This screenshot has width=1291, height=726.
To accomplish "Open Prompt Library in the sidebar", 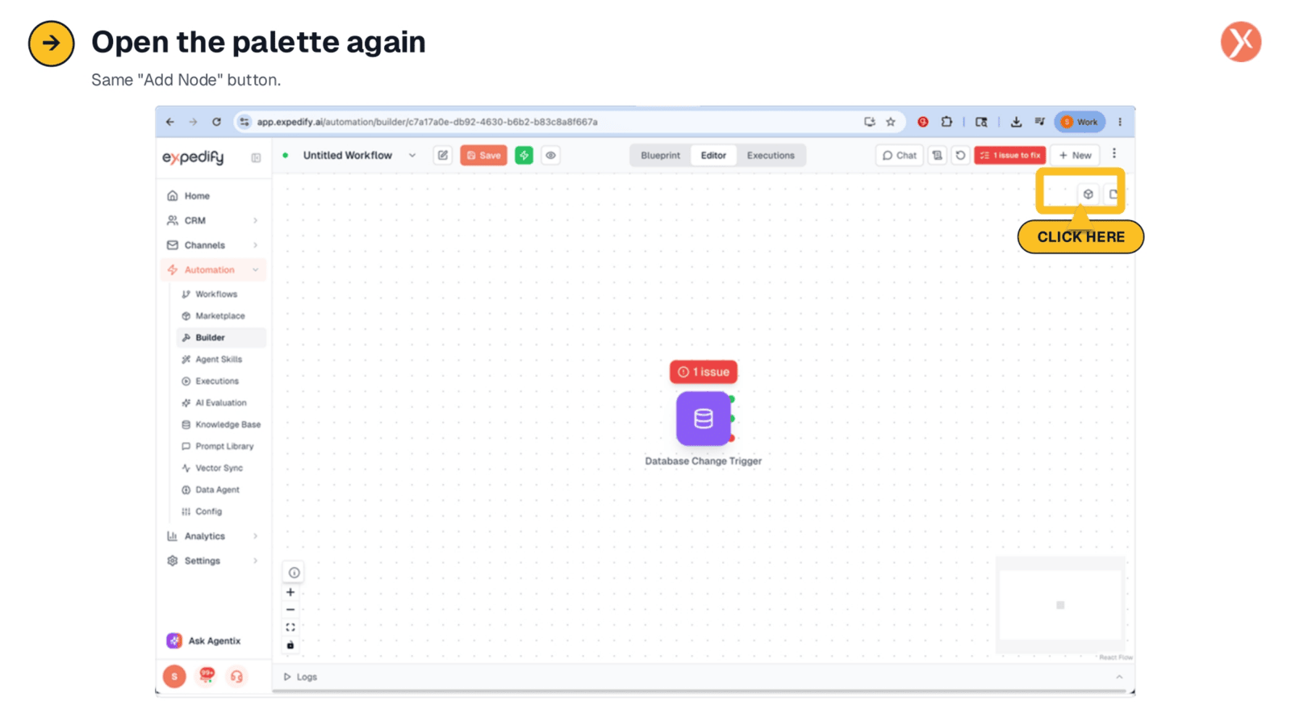I will [221, 446].
